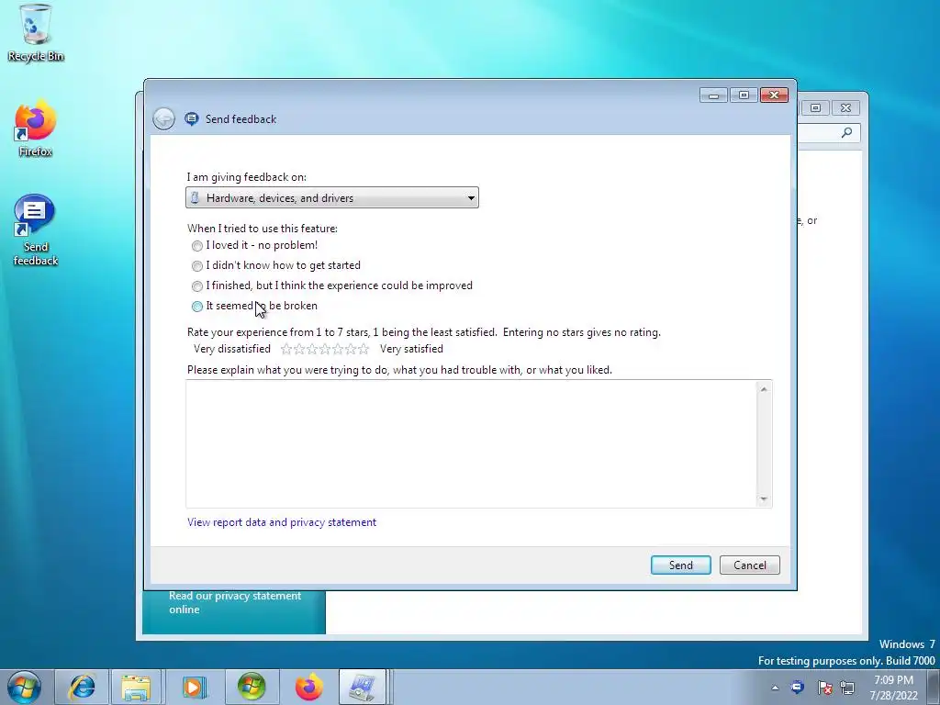The width and height of the screenshot is (940, 705).
Task: Maximize the background window
Action: coord(815,108)
